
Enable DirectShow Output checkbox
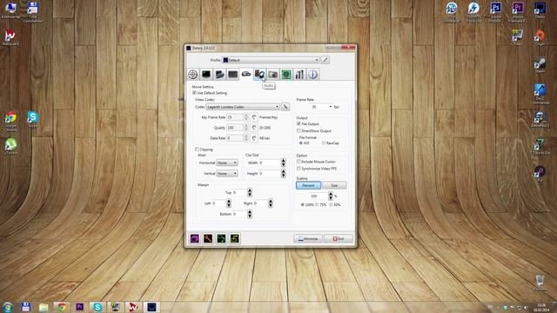[299, 131]
